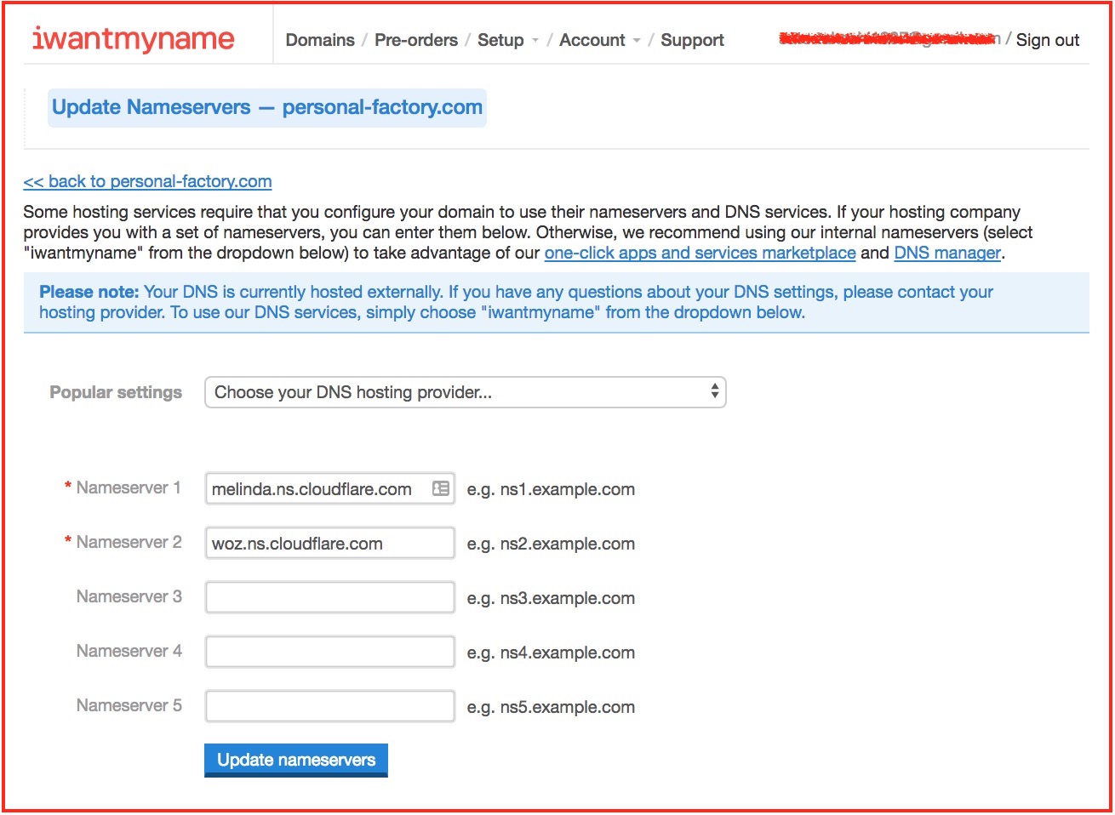Go to Pre-orders page
The image size is (1115, 815).
[x=416, y=40]
